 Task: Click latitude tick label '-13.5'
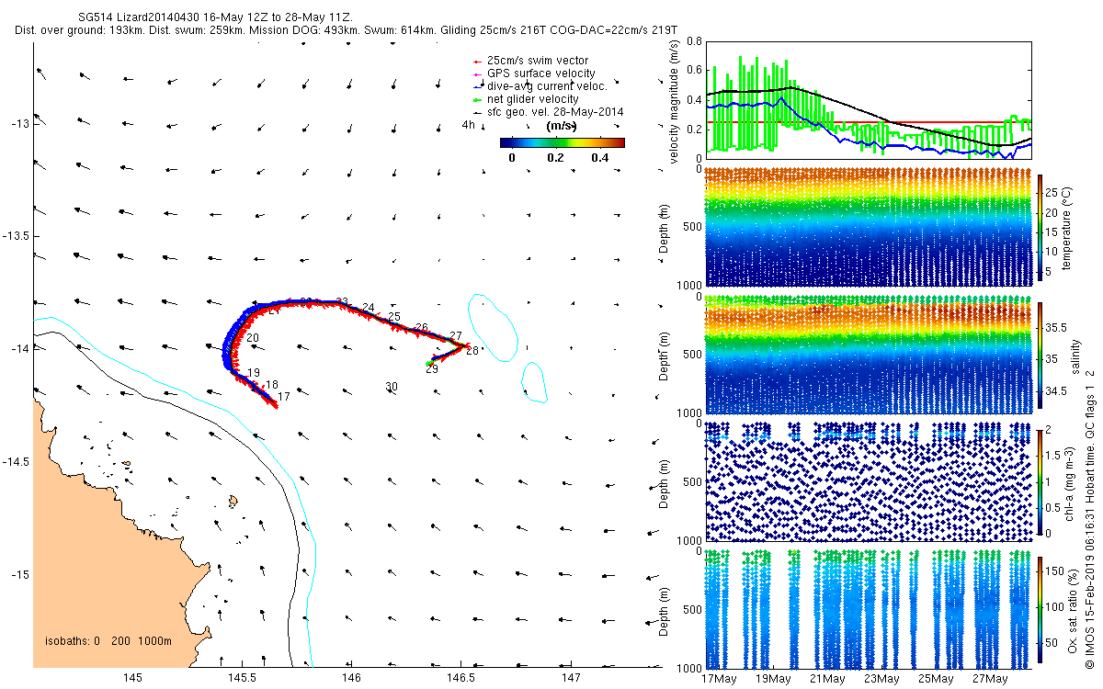point(17,236)
